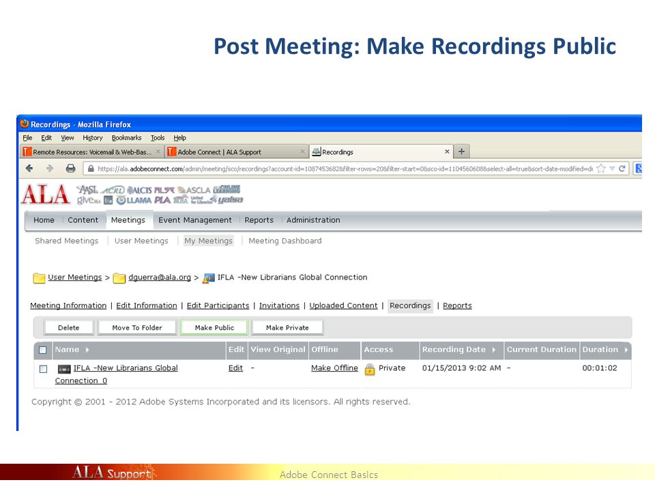Open Edit Information link
655x491 pixels.
(147, 306)
